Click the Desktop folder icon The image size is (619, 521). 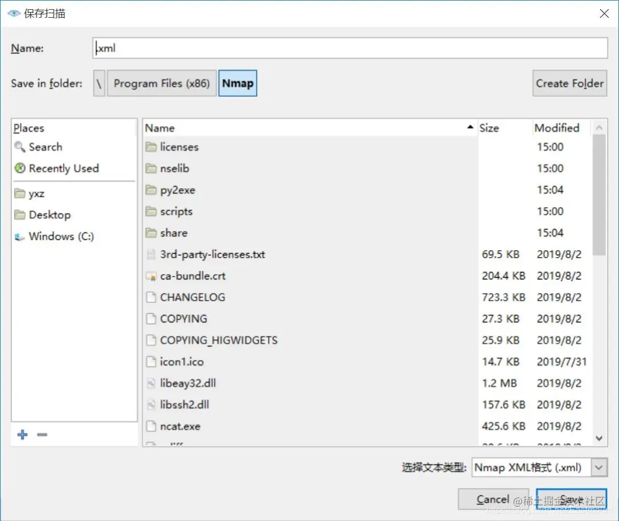(19, 215)
